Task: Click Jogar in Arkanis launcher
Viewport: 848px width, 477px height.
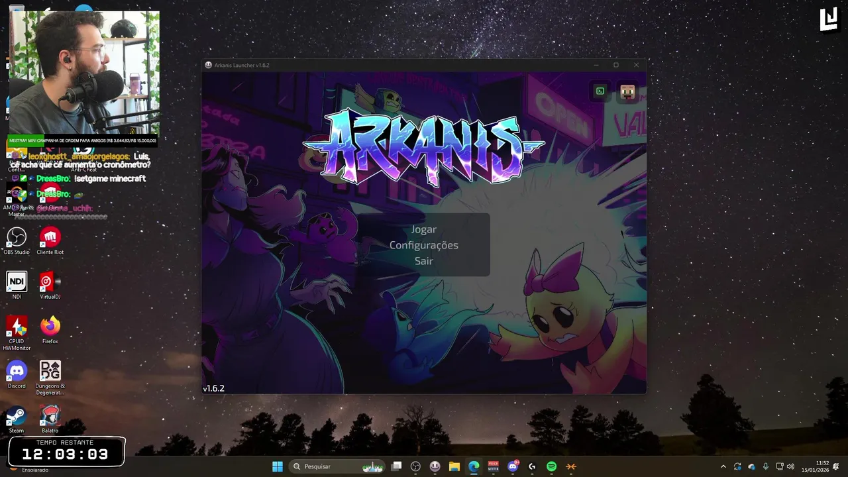Action: tap(424, 229)
